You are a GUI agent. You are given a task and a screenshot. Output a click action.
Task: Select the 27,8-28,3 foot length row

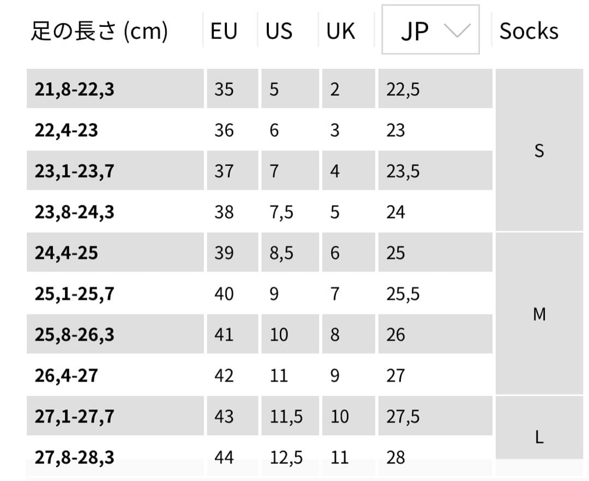click(75, 457)
